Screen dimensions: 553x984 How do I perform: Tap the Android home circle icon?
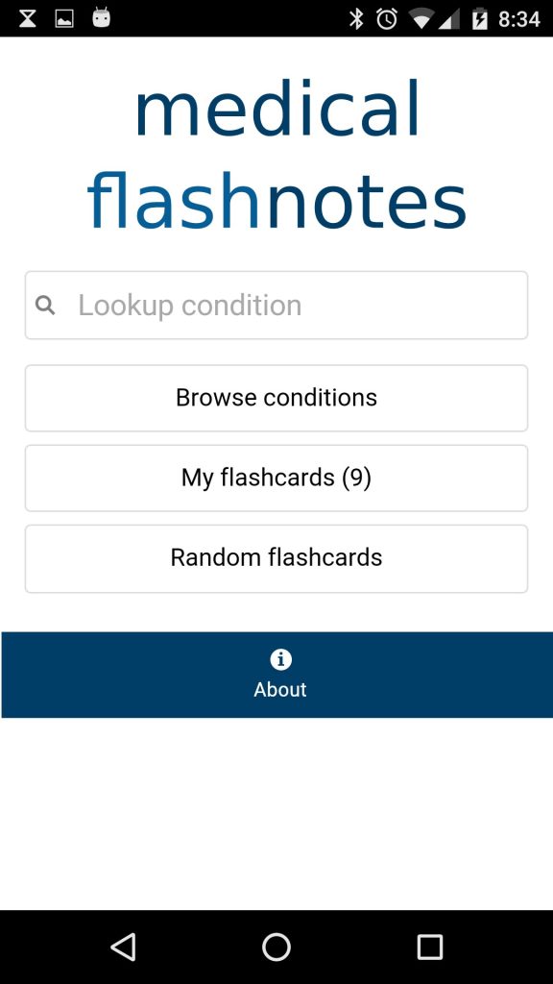click(x=276, y=947)
